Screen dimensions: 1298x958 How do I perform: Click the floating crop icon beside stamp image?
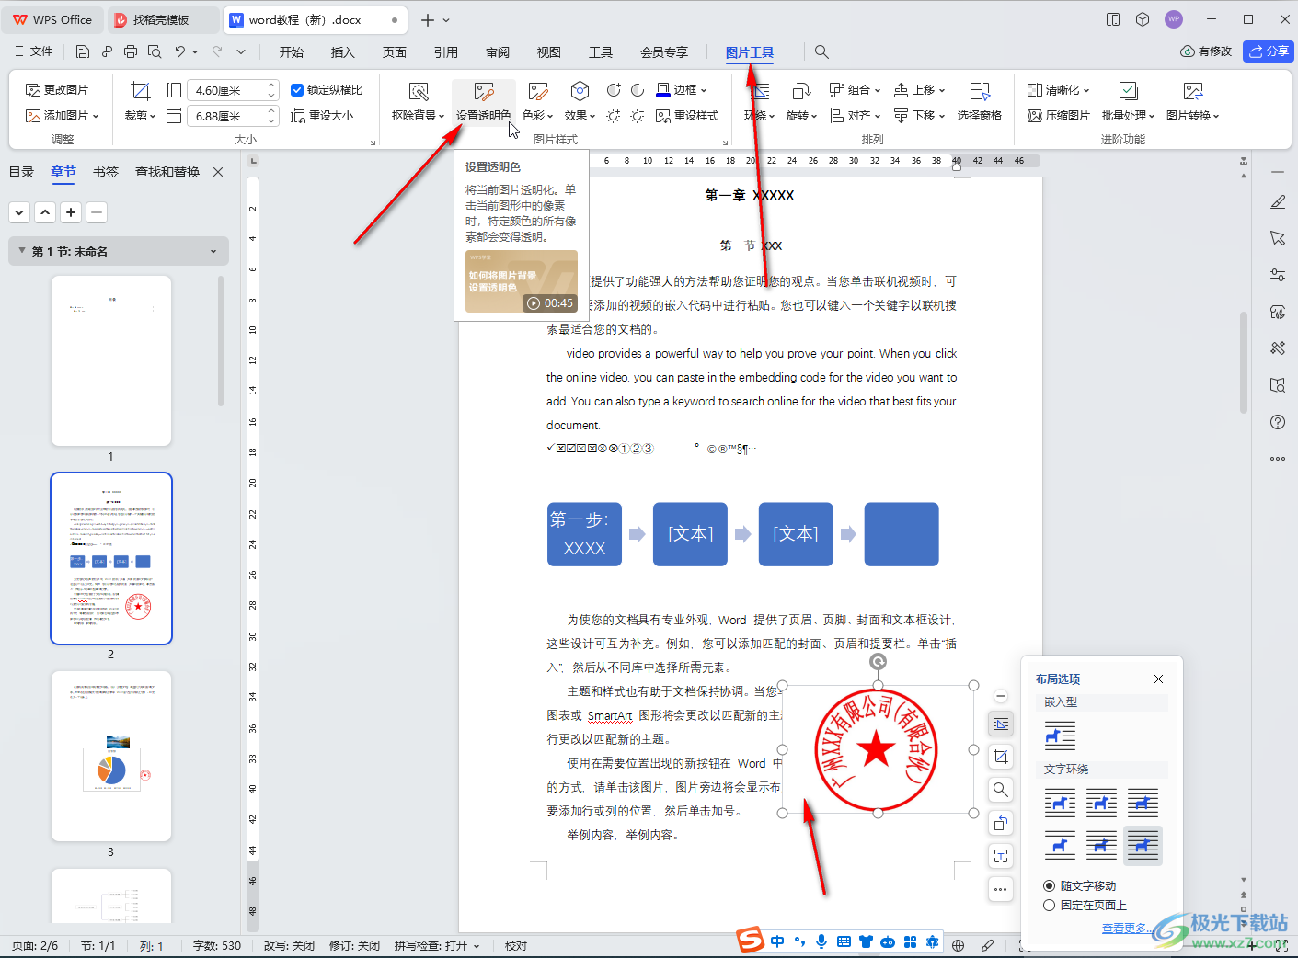pos(1000,757)
